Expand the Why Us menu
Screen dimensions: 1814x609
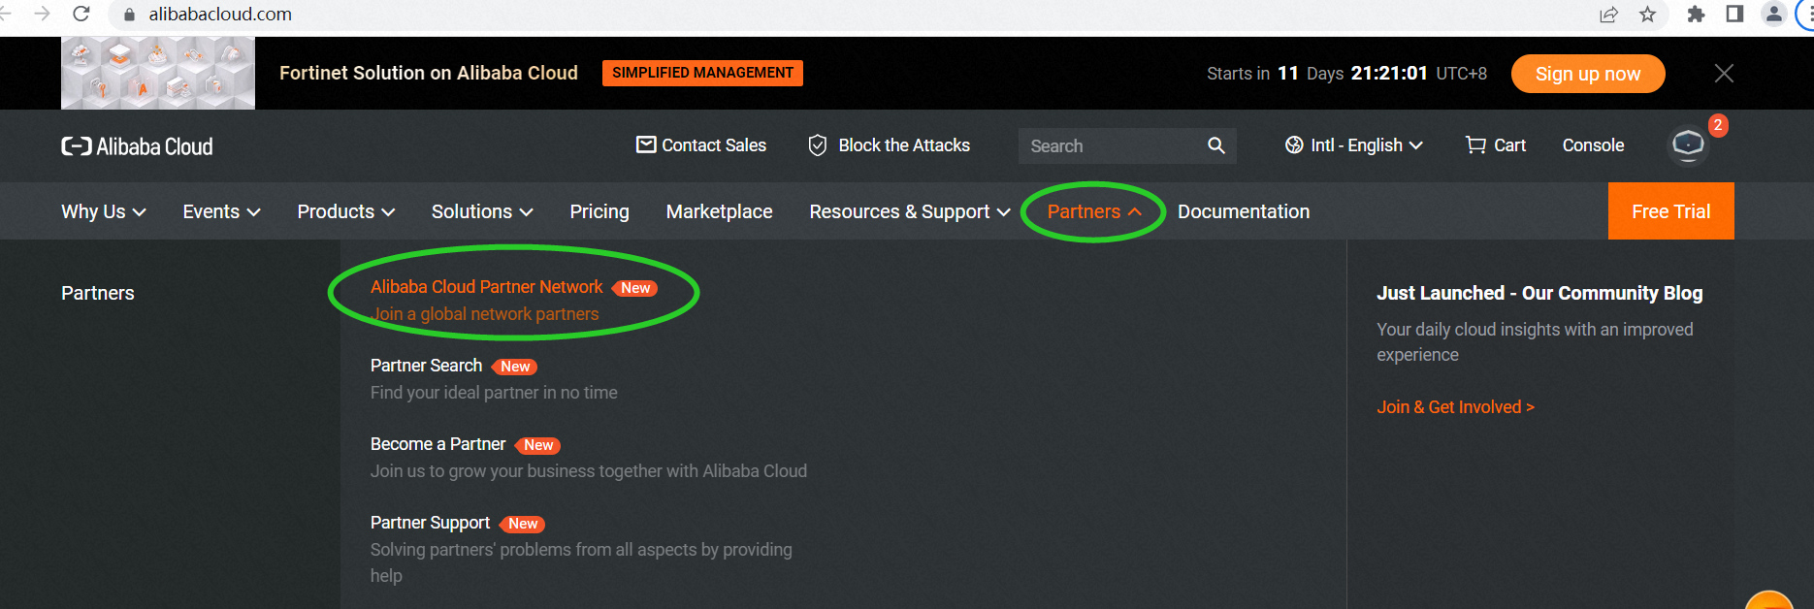pyautogui.click(x=104, y=211)
